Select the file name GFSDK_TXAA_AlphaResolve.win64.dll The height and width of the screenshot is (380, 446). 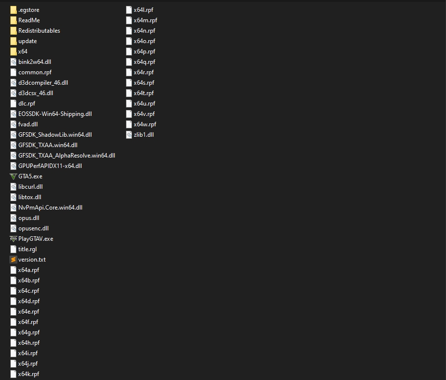(67, 156)
